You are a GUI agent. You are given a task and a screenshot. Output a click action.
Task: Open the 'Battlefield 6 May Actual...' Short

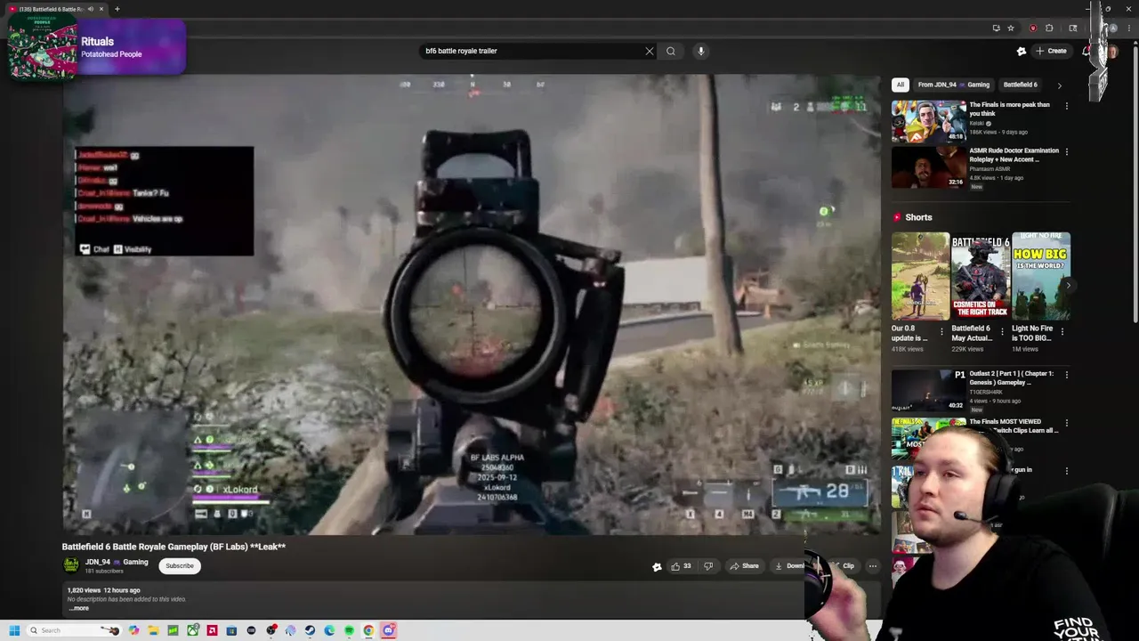click(981, 276)
